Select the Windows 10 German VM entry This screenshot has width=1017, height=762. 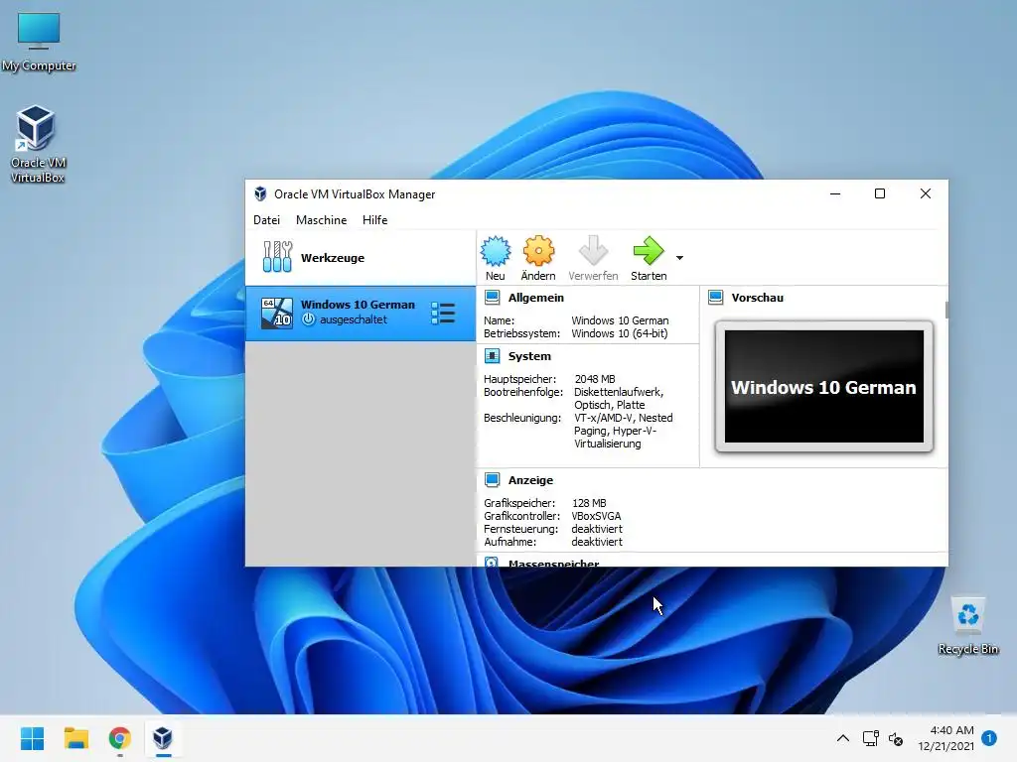click(361, 314)
